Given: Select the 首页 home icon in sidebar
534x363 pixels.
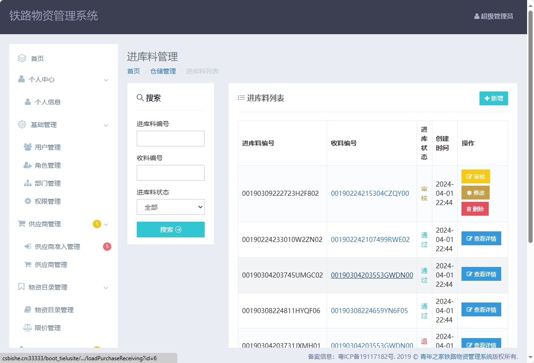Looking at the screenshot, I should (21, 58).
